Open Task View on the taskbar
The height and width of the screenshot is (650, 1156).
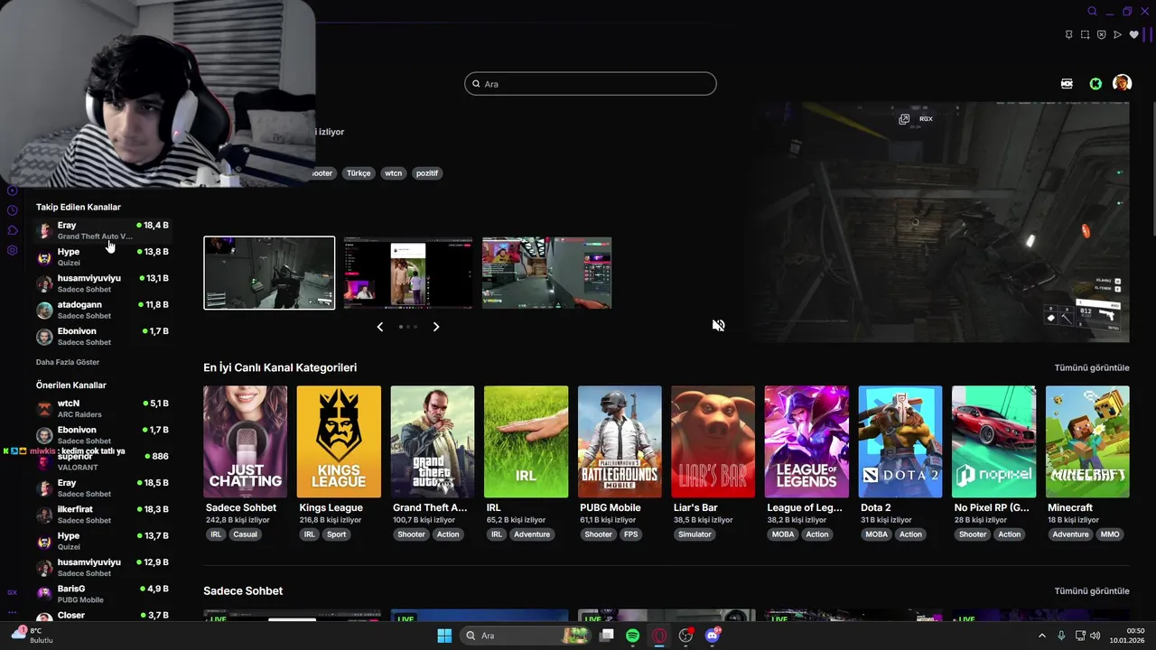607,636
